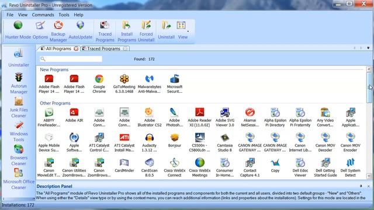Open Browsers Cleaner in sidebar
This screenshot has width=374, height=210.
(x=19, y=155)
